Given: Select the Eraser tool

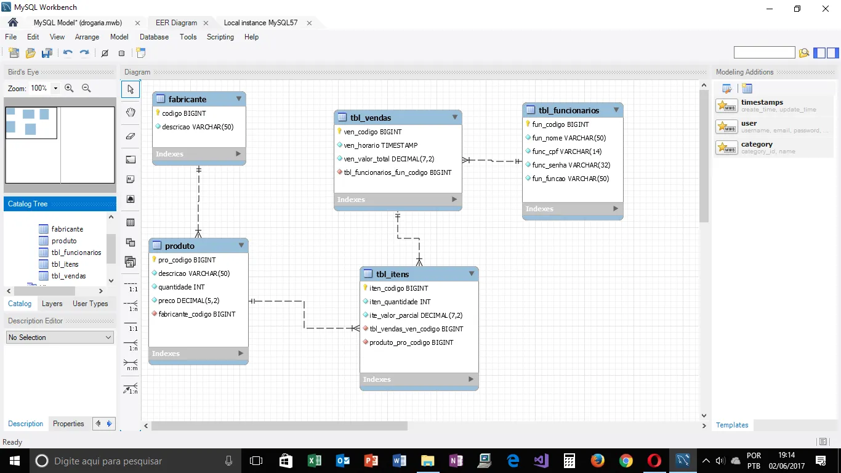Looking at the screenshot, I should click(131, 136).
